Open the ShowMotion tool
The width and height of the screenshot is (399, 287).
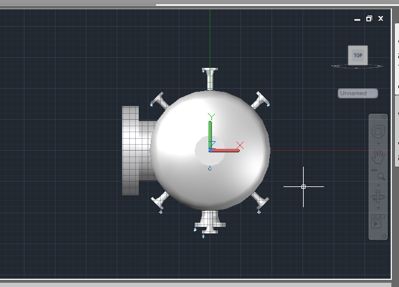[x=378, y=221]
